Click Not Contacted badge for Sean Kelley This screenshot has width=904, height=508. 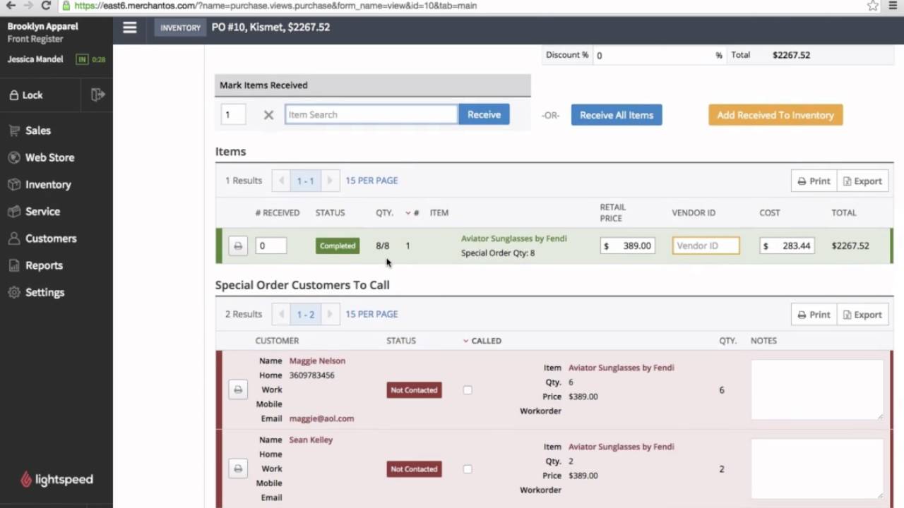coord(414,468)
